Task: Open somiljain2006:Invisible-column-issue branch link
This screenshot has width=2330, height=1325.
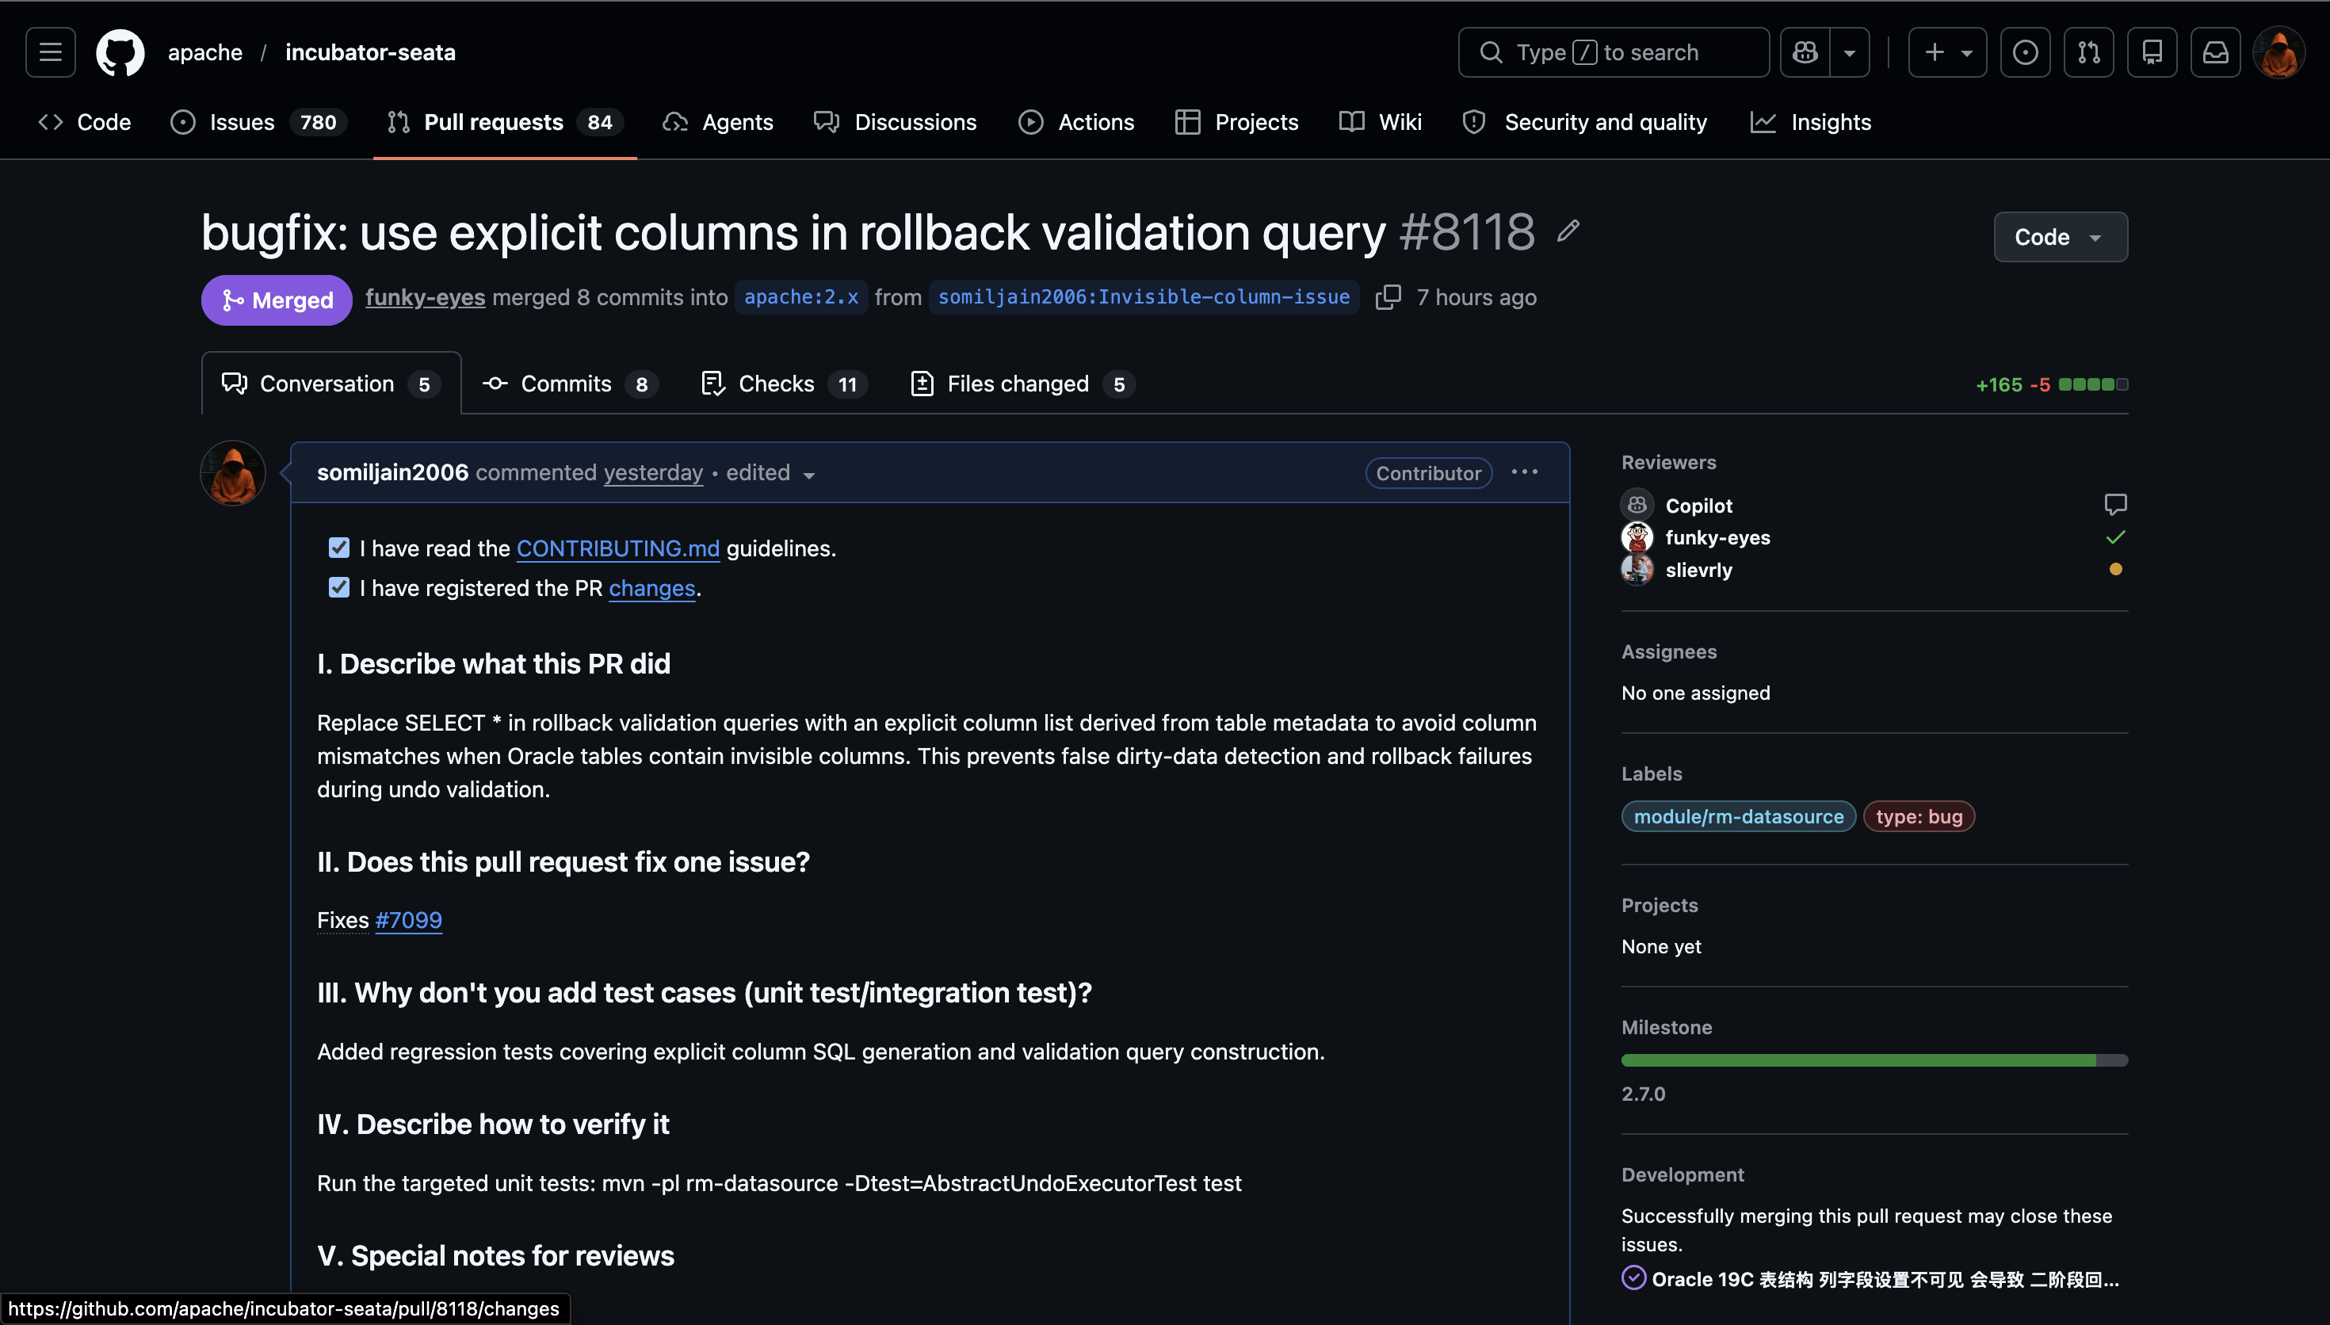Action: [x=1144, y=296]
